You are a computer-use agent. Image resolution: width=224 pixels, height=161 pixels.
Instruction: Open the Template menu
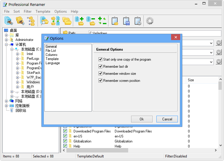pos(43,11)
